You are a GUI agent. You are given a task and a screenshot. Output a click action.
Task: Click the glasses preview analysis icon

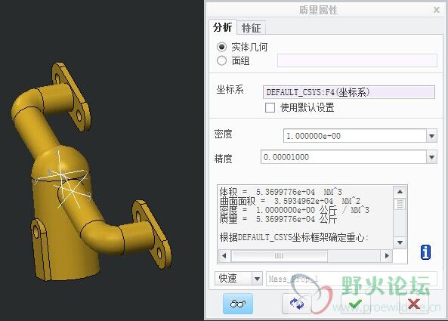(238, 304)
